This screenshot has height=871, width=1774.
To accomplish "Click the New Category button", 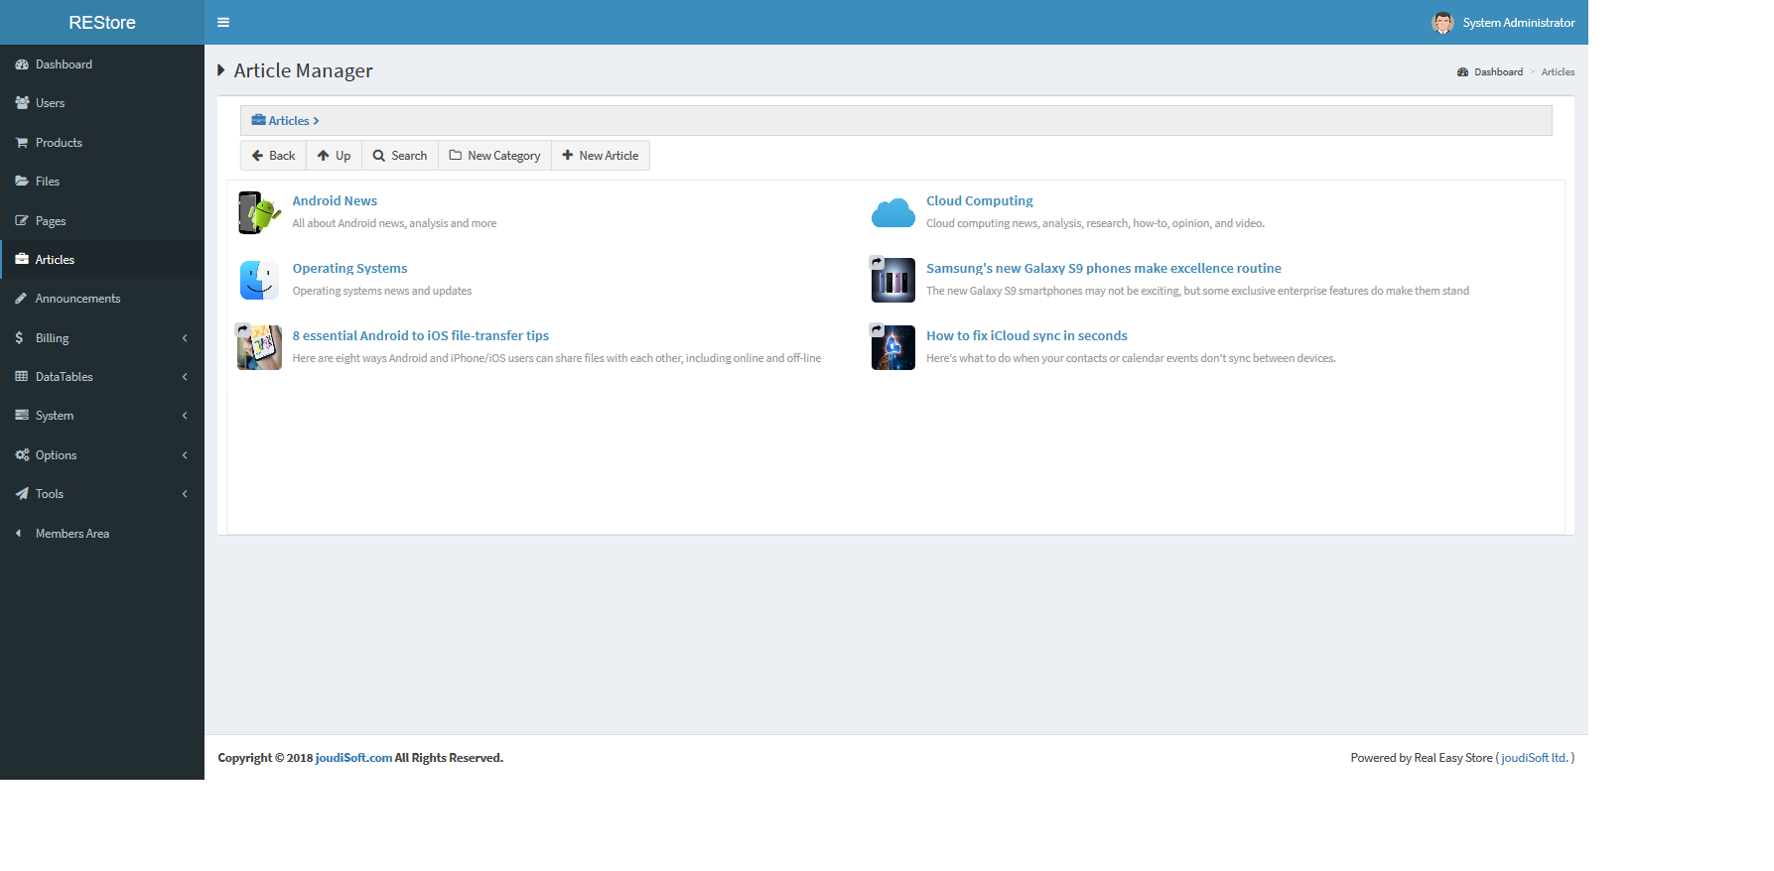I will [494, 156].
